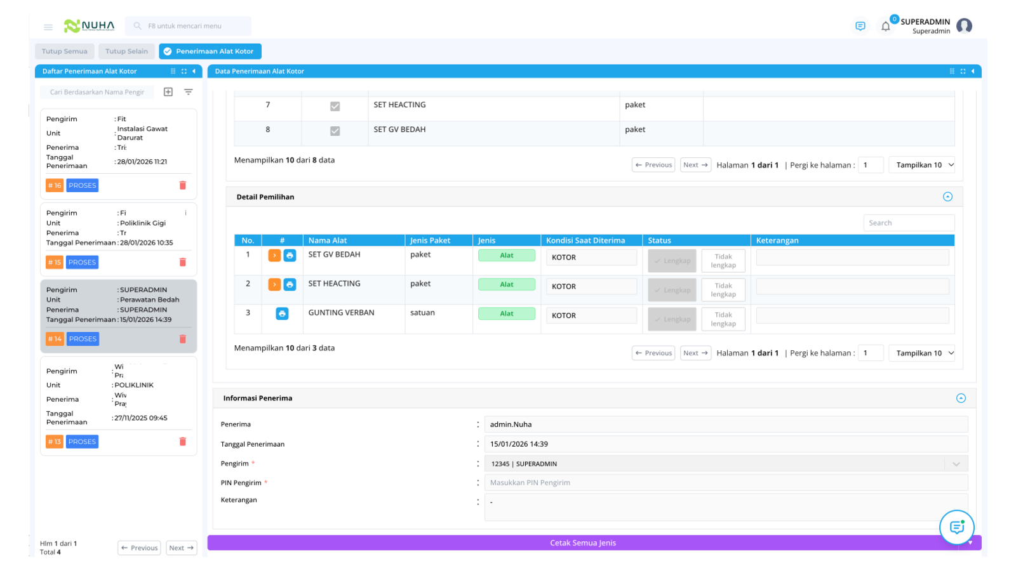This screenshot has height=571, width=1016.
Task: Expand SET GV BEDAH orange arrow
Action: [274, 255]
